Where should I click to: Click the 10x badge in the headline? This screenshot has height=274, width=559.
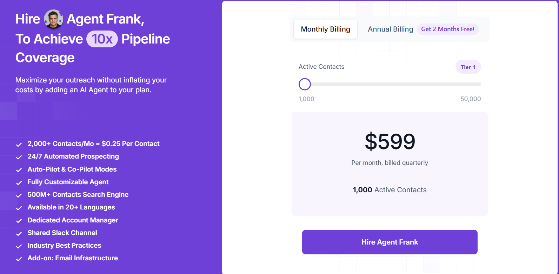click(x=102, y=39)
